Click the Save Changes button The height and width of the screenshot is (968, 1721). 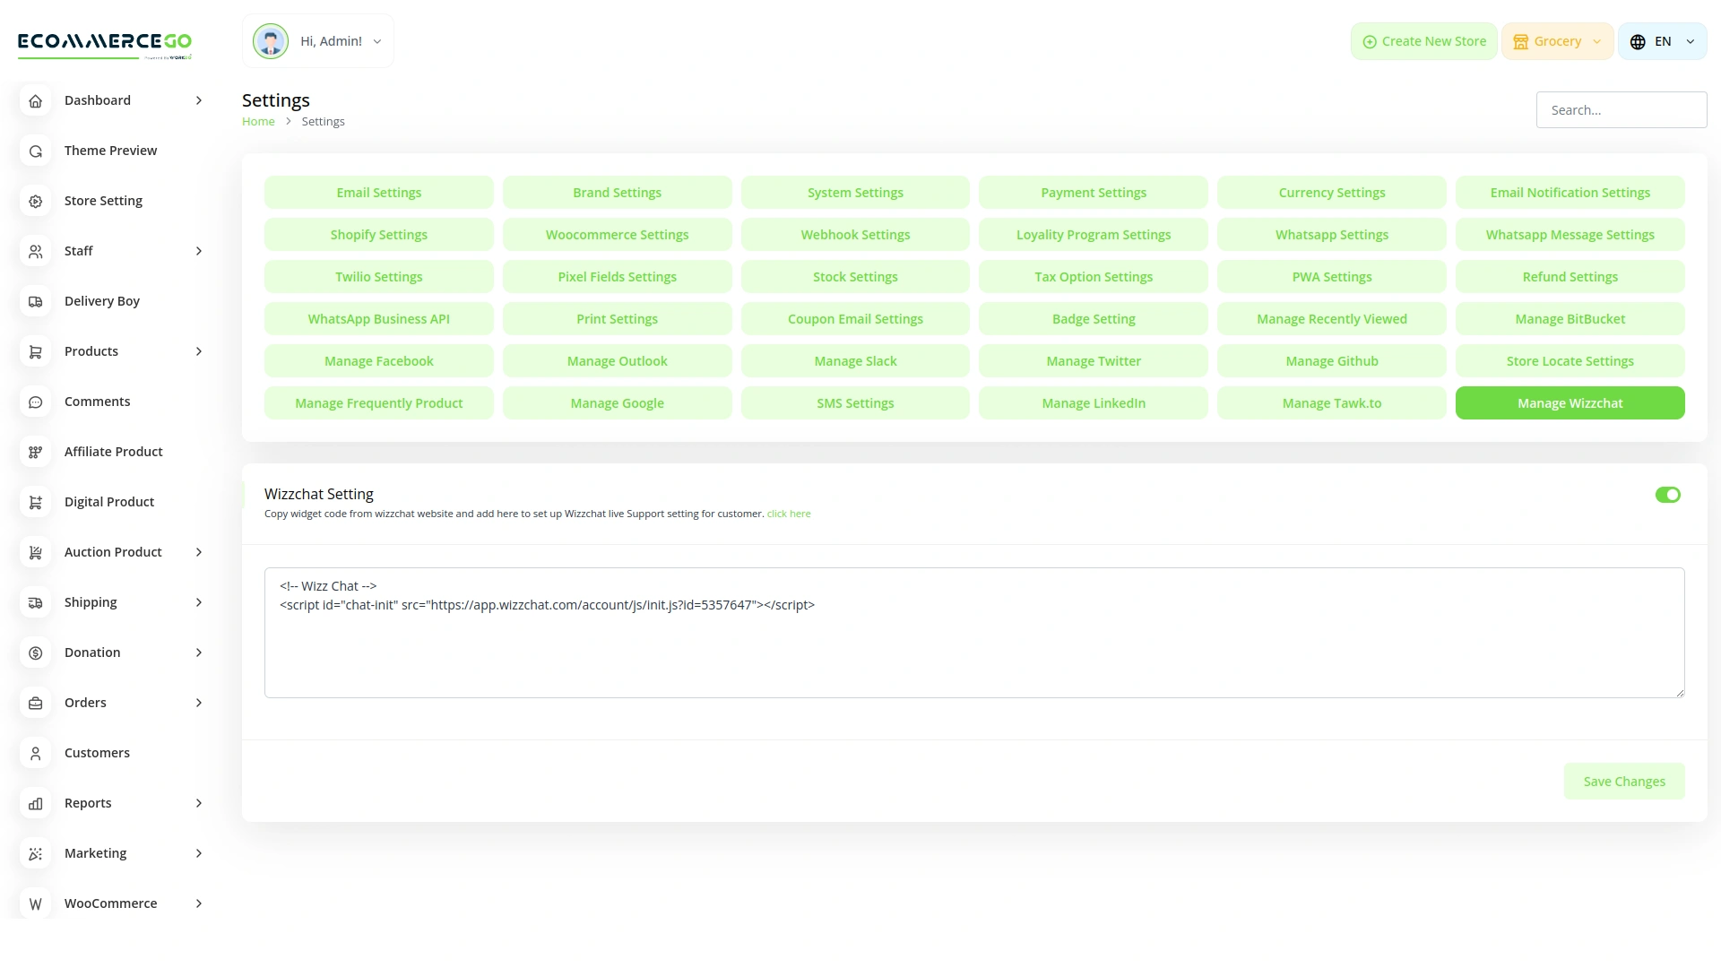[1624, 781]
